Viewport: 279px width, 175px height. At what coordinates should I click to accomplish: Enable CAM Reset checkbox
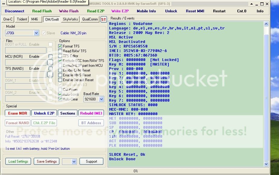pyautogui.click(x=60, y=70)
